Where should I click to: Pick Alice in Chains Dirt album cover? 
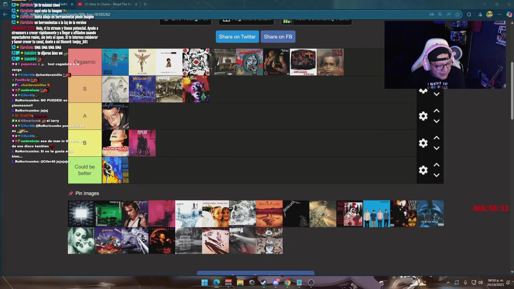(269, 214)
